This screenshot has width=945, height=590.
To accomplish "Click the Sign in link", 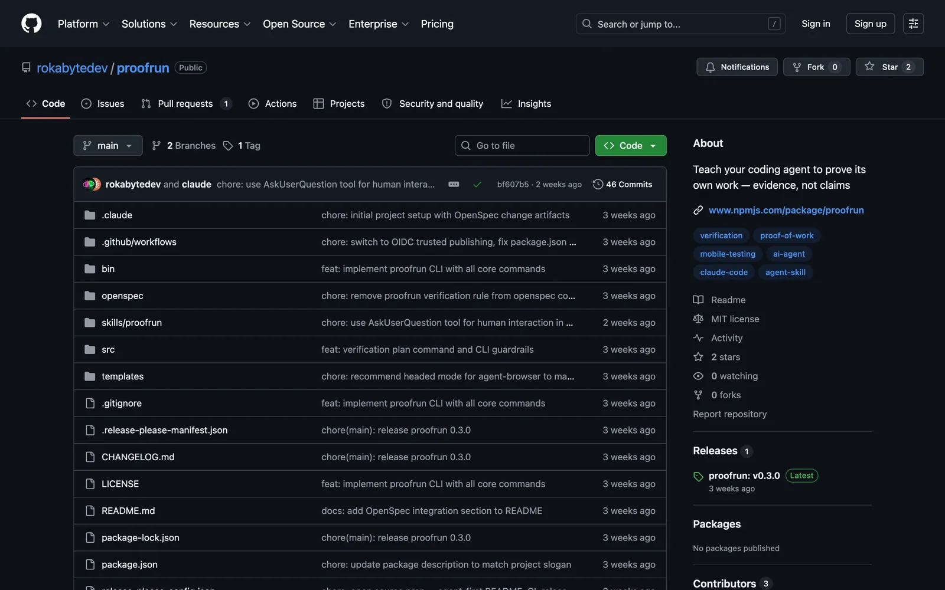I will [x=816, y=24].
